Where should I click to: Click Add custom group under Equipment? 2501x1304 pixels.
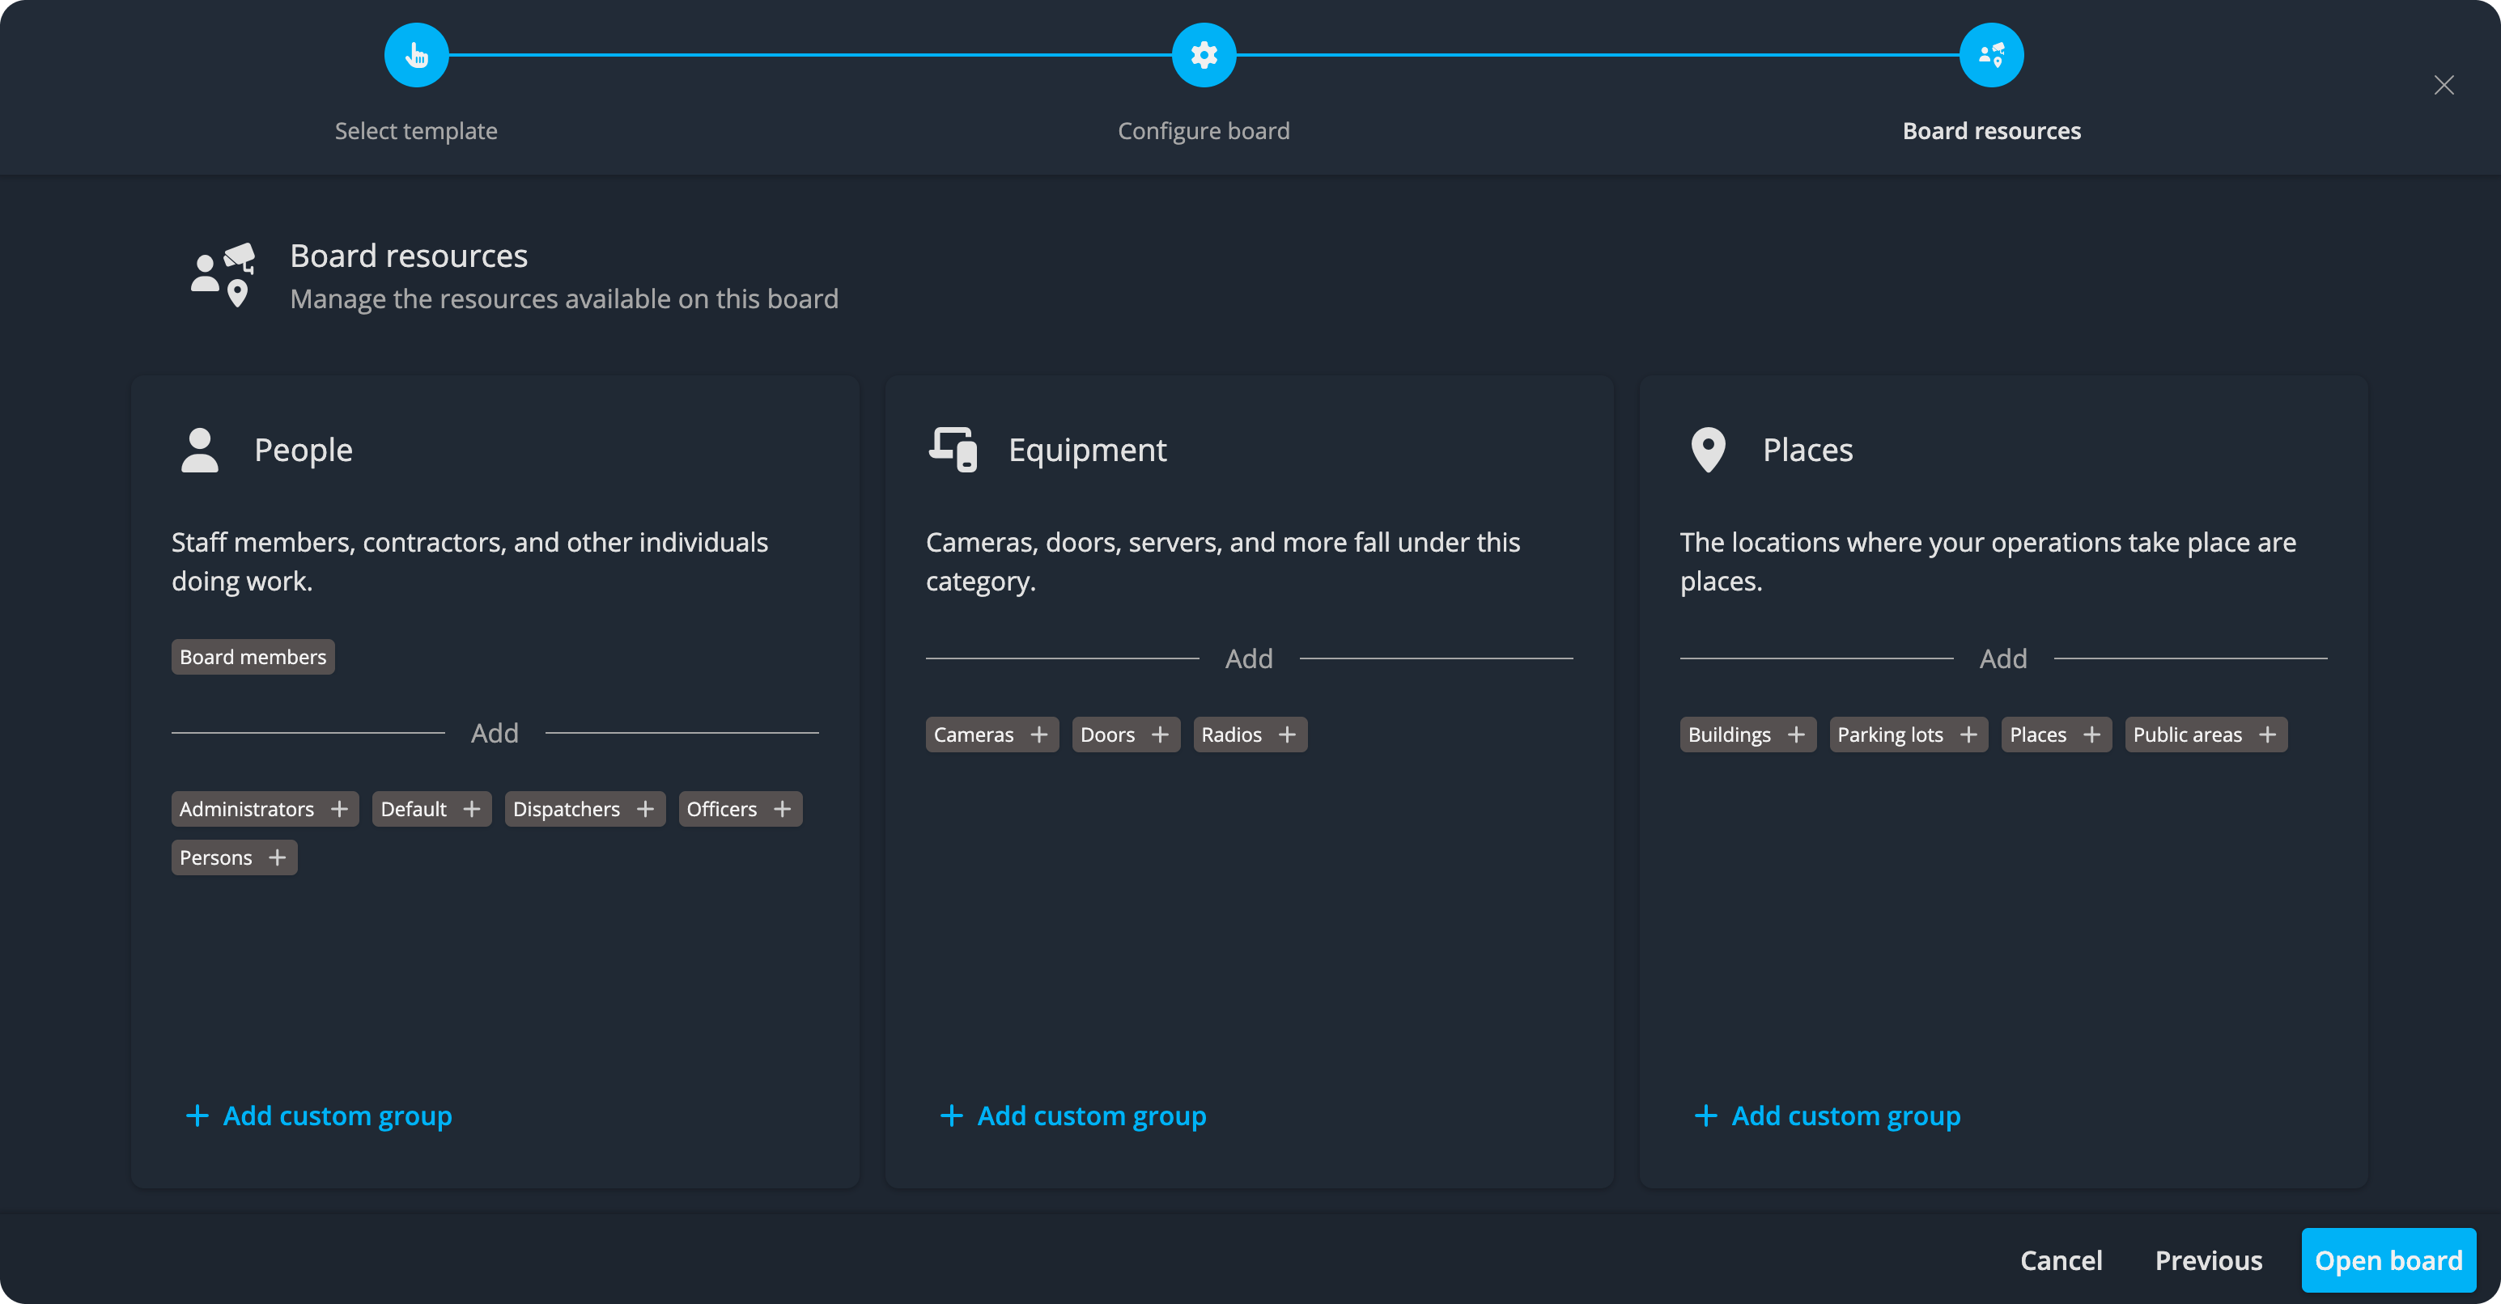(1072, 1116)
